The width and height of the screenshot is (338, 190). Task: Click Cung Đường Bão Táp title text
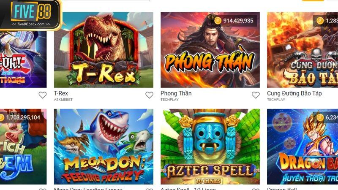[294, 93]
